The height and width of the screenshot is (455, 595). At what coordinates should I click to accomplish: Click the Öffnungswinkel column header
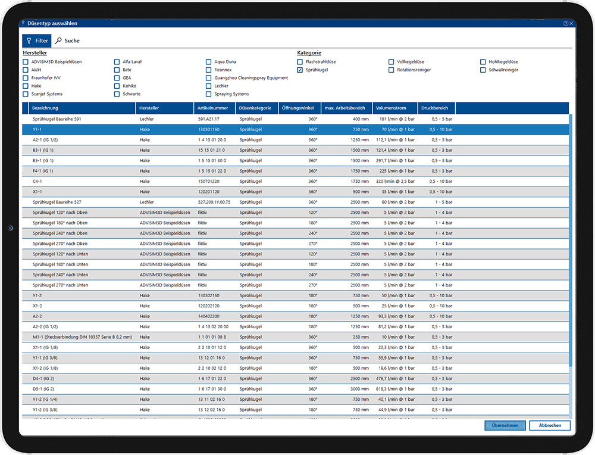[x=300, y=108]
